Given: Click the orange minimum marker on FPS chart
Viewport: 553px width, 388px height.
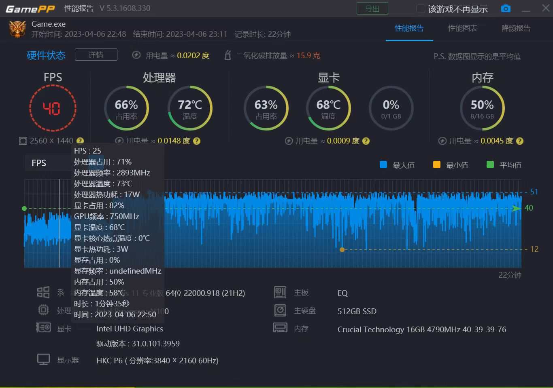Looking at the screenshot, I should click(x=342, y=250).
